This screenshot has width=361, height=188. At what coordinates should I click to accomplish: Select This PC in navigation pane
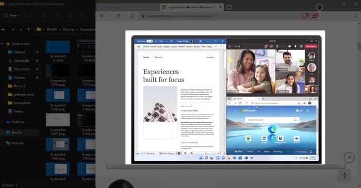pos(17,133)
